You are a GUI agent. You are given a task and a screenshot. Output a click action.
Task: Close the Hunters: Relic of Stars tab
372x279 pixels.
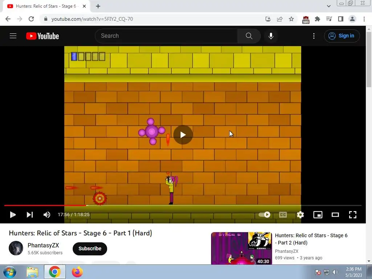84,6
